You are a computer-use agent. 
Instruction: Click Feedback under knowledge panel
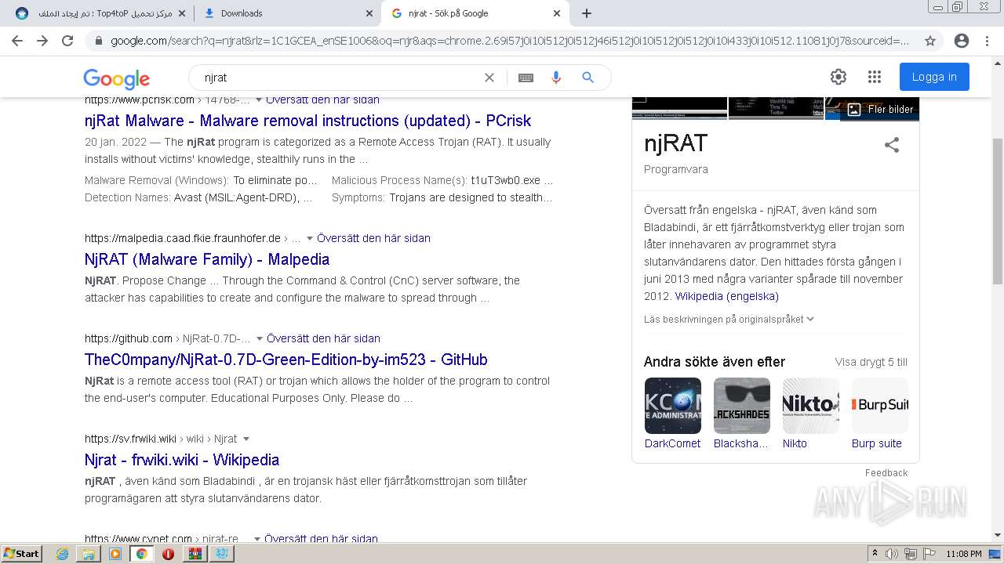coord(886,473)
